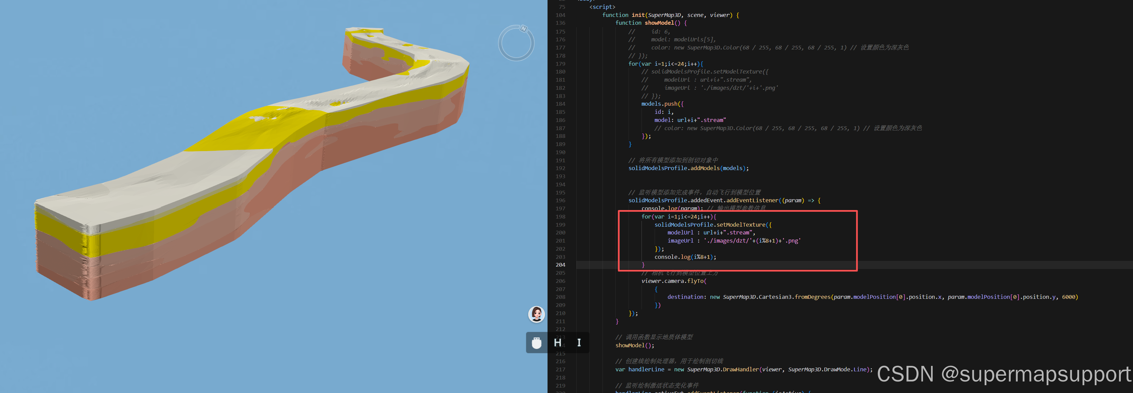Click the white USB-shaped icon in floating bar
Image resolution: width=1133 pixels, height=393 pixels.
coord(536,343)
